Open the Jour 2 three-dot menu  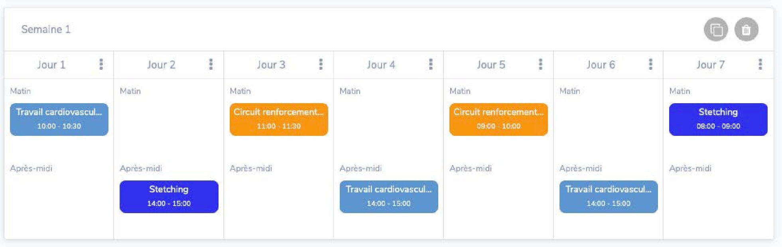pos(211,65)
